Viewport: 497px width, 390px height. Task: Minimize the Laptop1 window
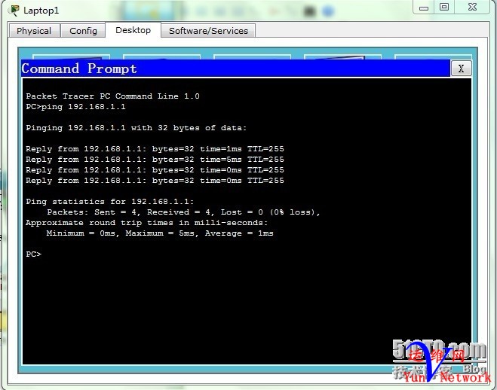point(424,8)
